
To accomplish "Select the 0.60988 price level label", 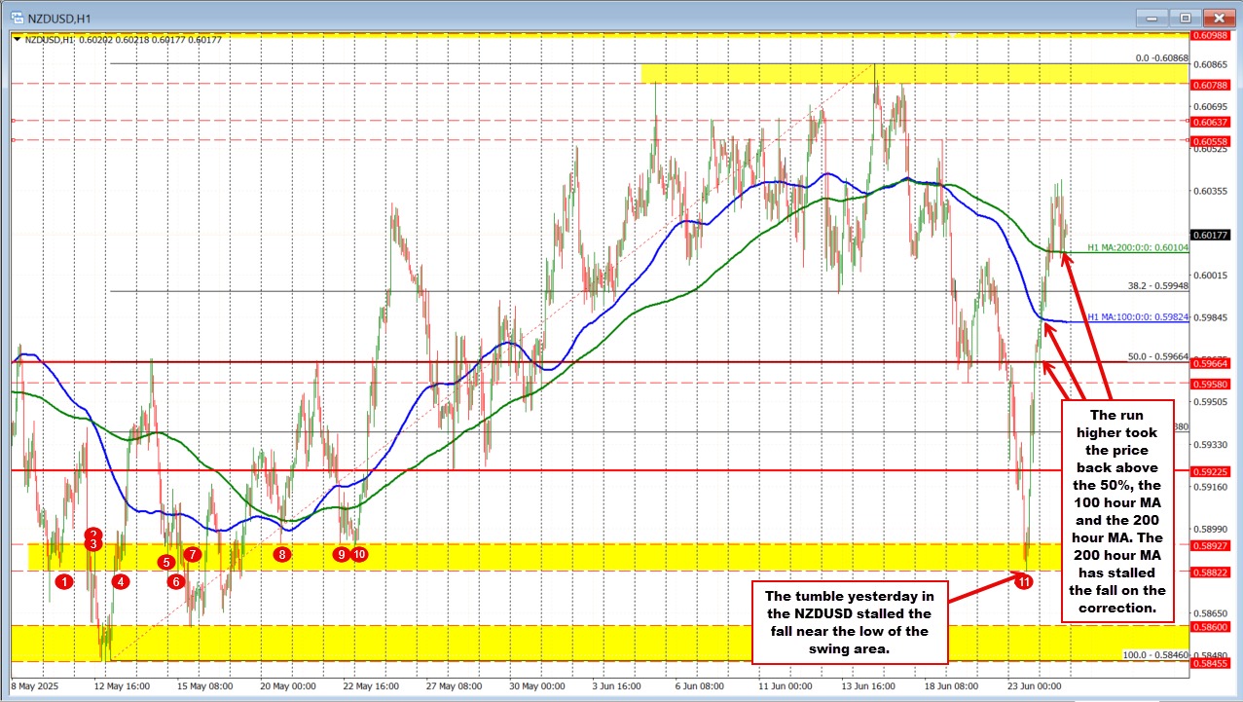I will pyautogui.click(x=1211, y=35).
